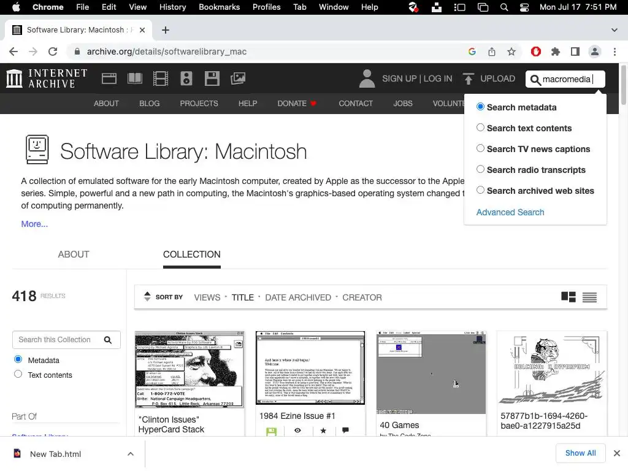
Task: Open the Chrome File menu
Action: [x=83, y=7]
